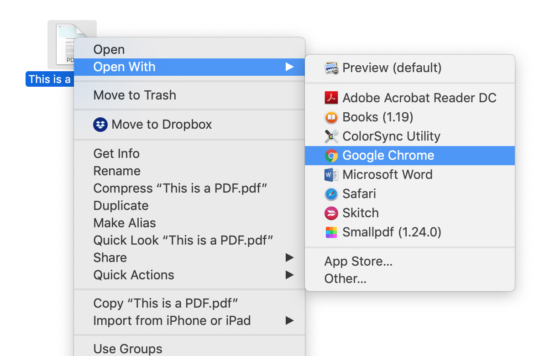Image resolution: width=534 pixels, height=356 pixels.
Task: Select Import from iPhone or iPad
Action: tap(189, 320)
